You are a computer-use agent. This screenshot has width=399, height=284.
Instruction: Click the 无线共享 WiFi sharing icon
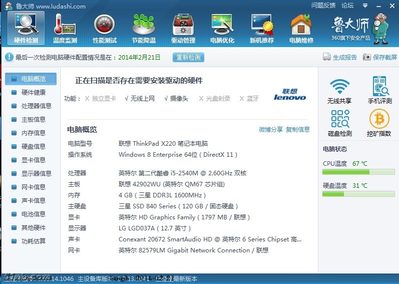point(339,90)
